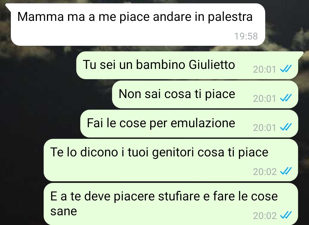Tap the read receipt ticks on 'Non sai cosa ti piace'

pyautogui.click(x=286, y=98)
